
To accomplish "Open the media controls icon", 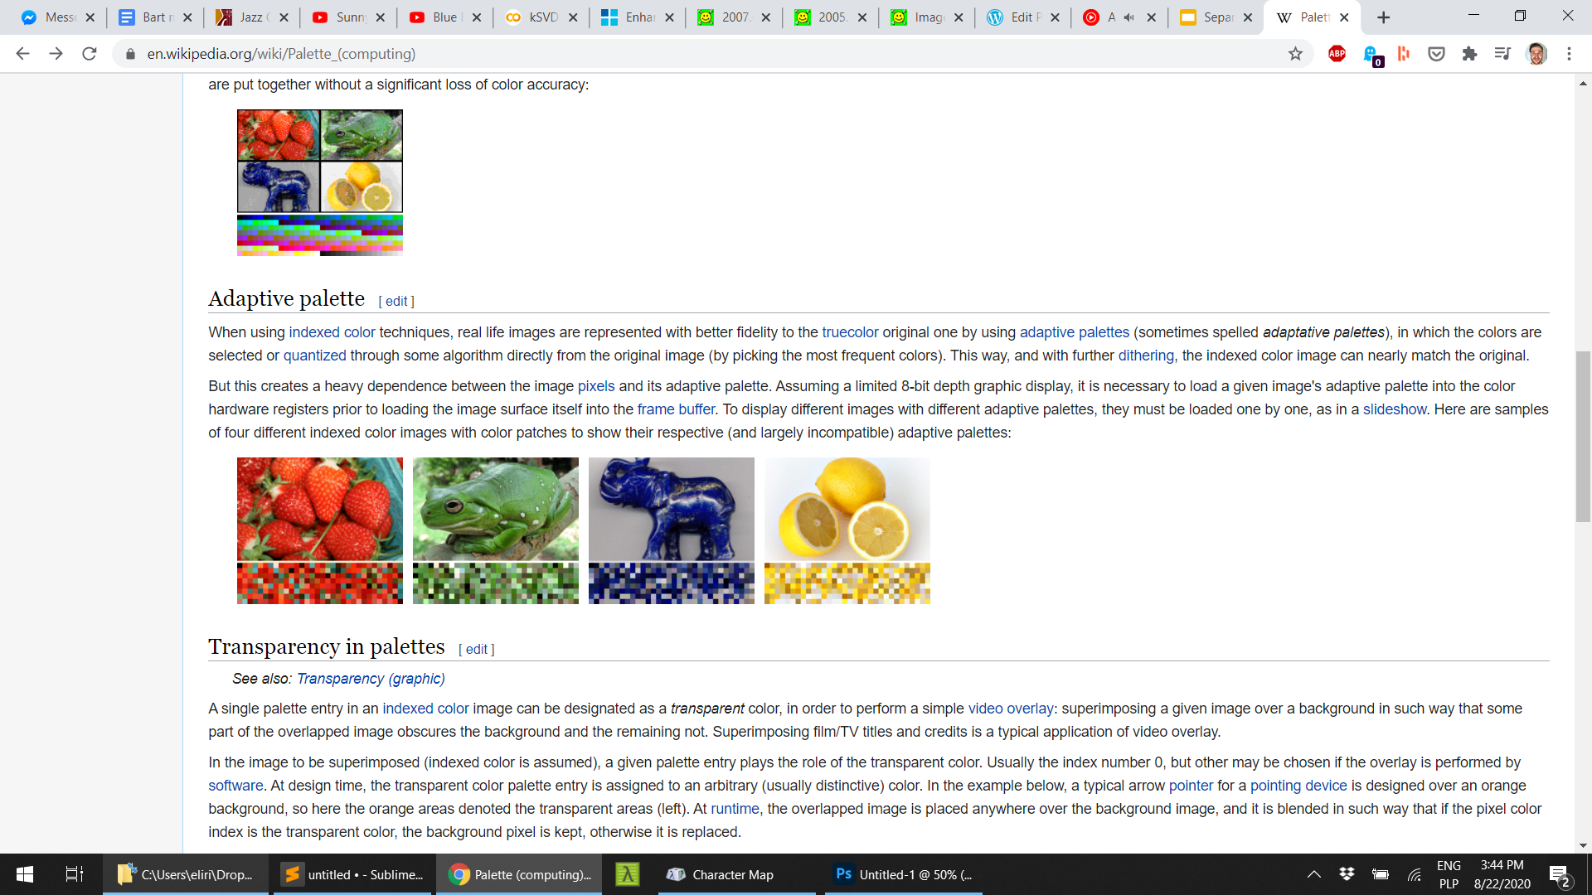I will [x=1502, y=54].
